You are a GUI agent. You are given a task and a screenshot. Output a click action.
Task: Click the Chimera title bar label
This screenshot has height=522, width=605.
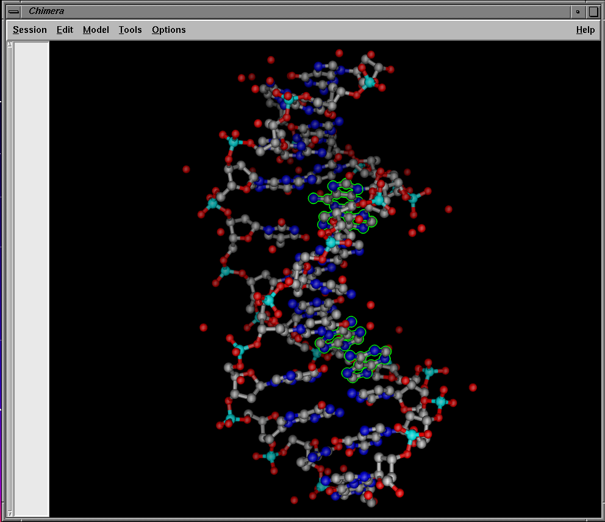tap(46, 11)
